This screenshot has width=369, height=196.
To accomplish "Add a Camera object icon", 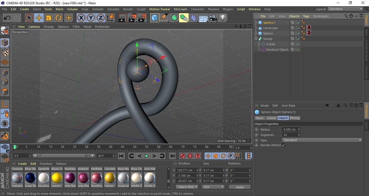I will tap(213, 18).
